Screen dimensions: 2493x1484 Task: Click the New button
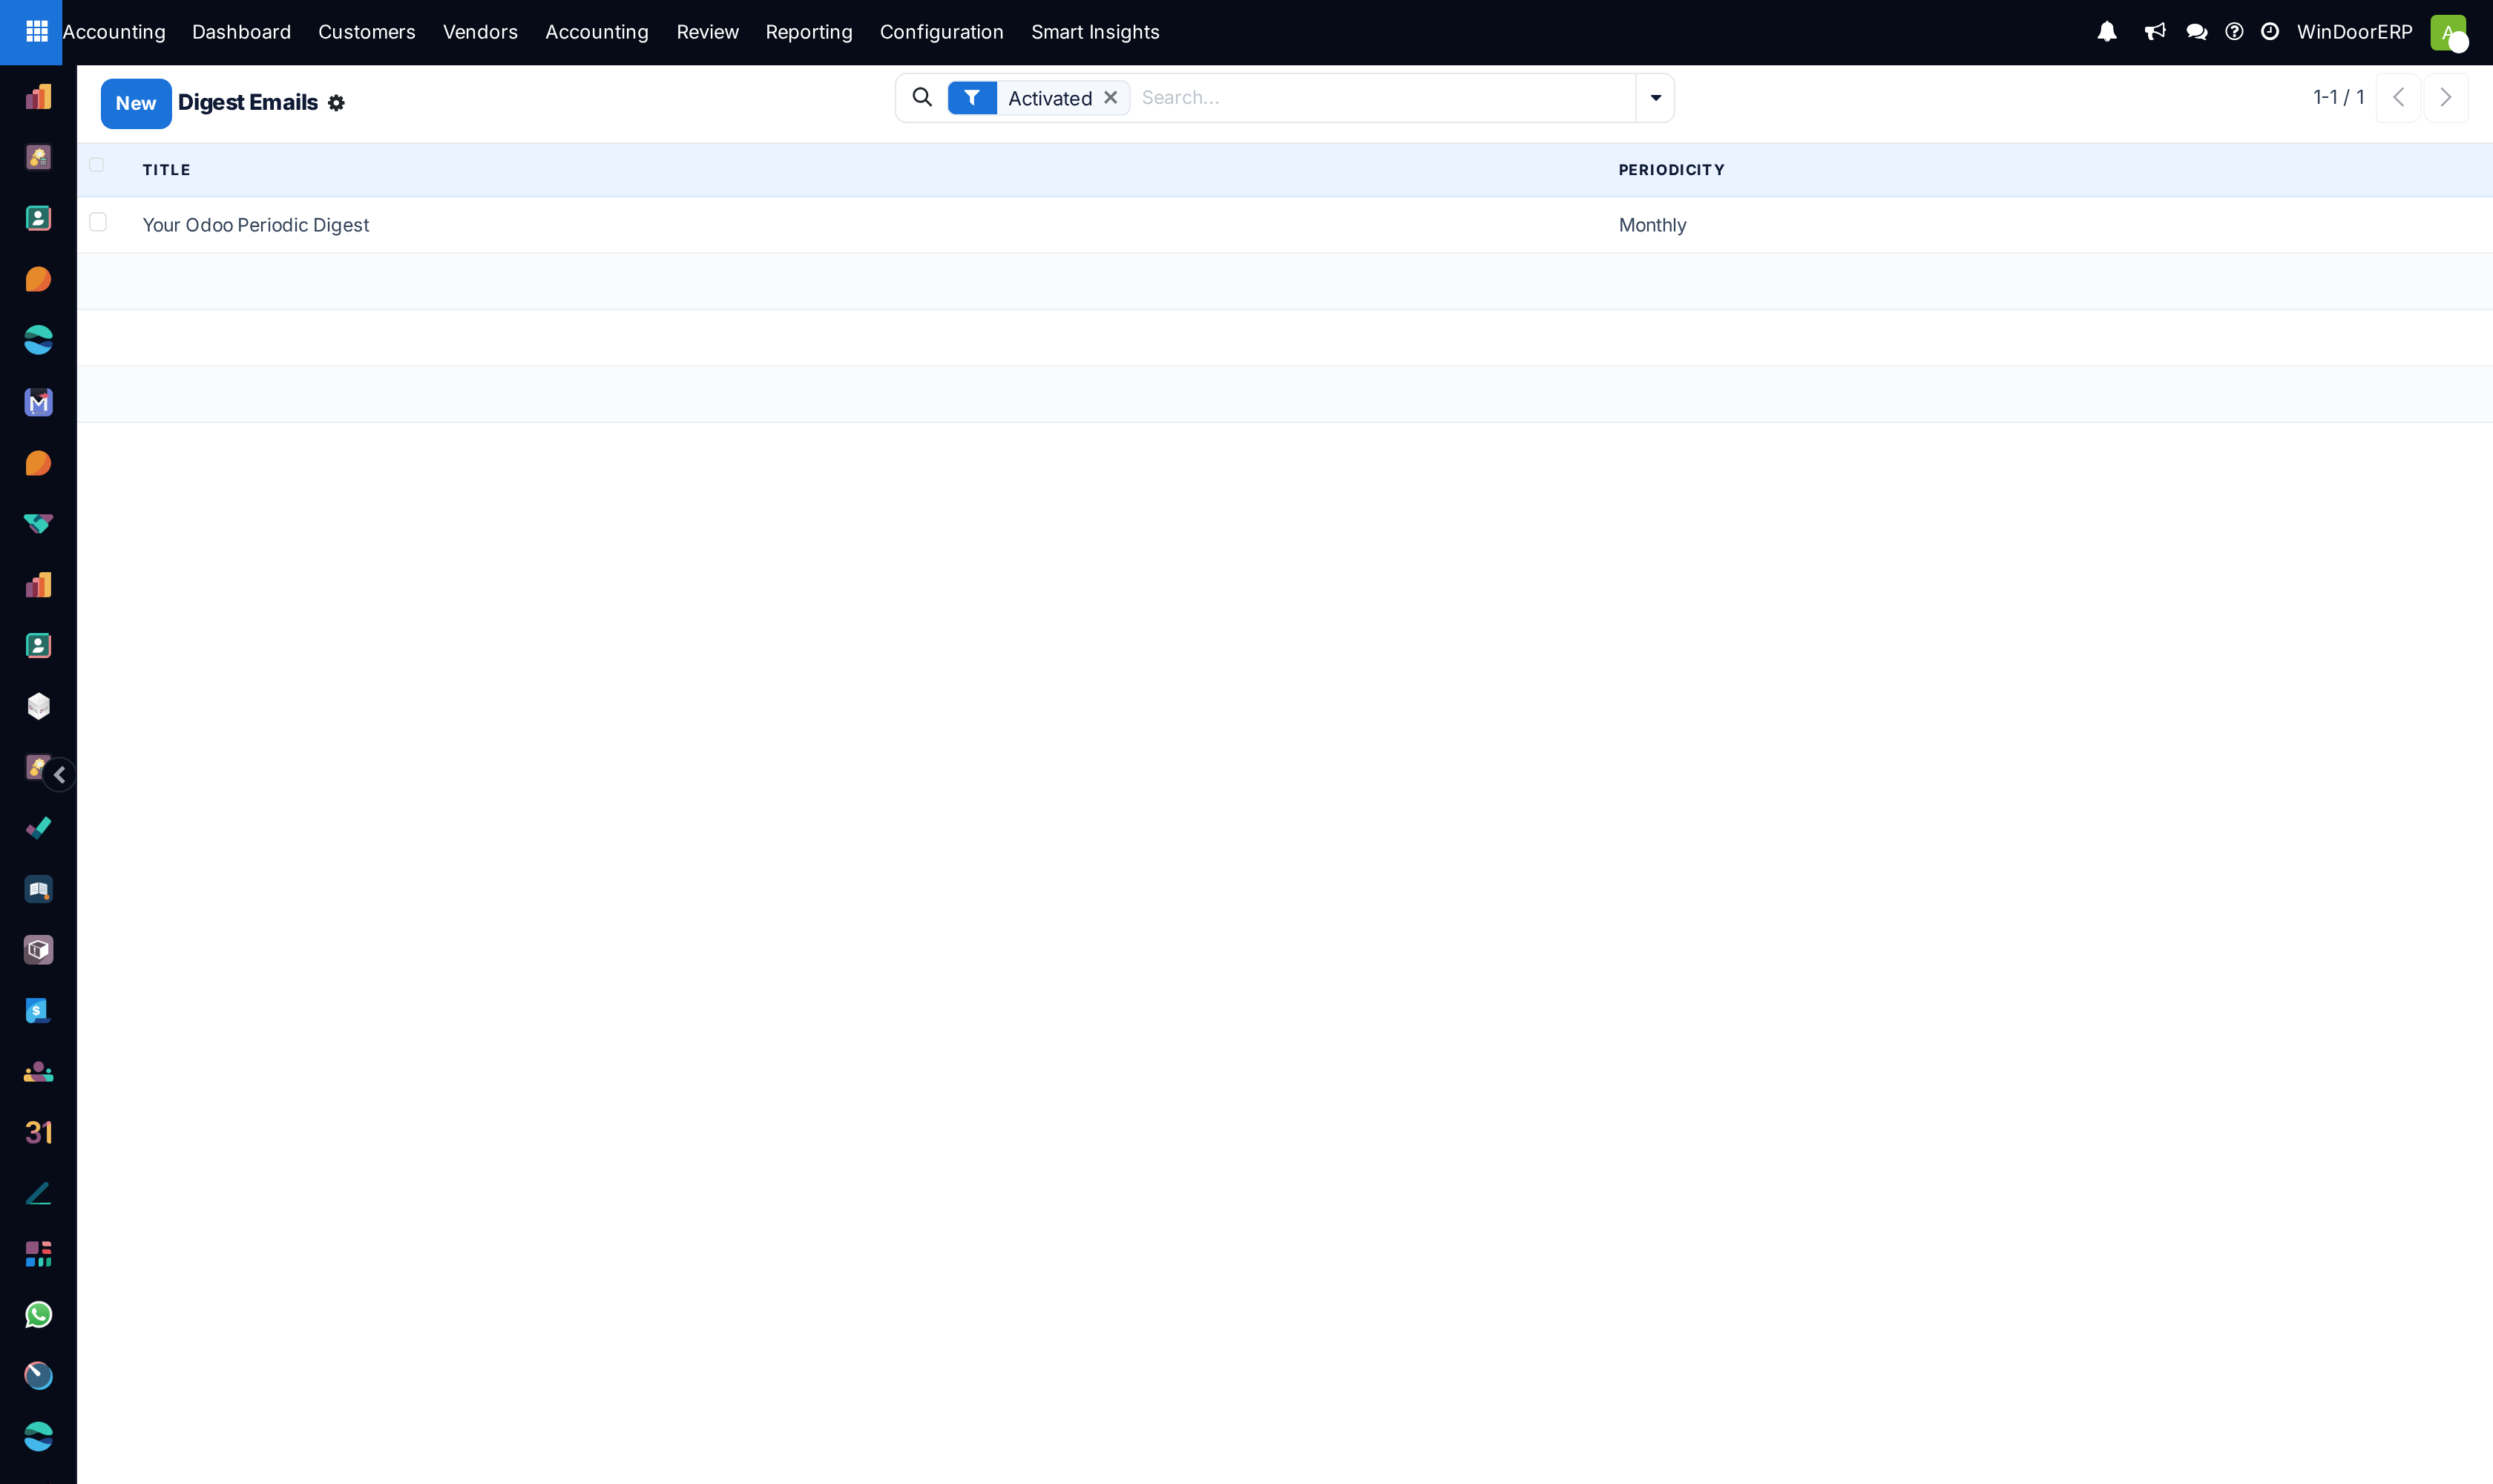click(x=136, y=103)
